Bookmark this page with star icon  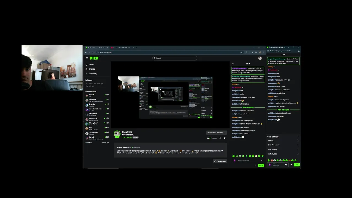click(x=241, y=52)
